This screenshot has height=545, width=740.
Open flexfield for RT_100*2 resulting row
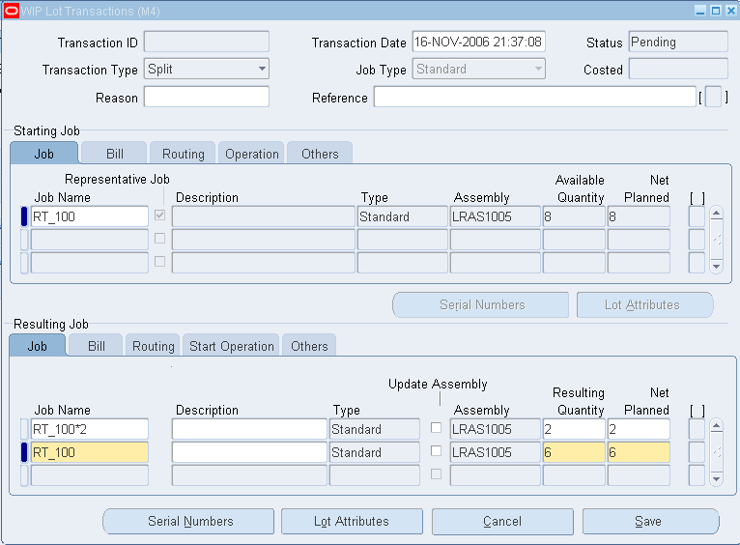click(x=697, y=429)
